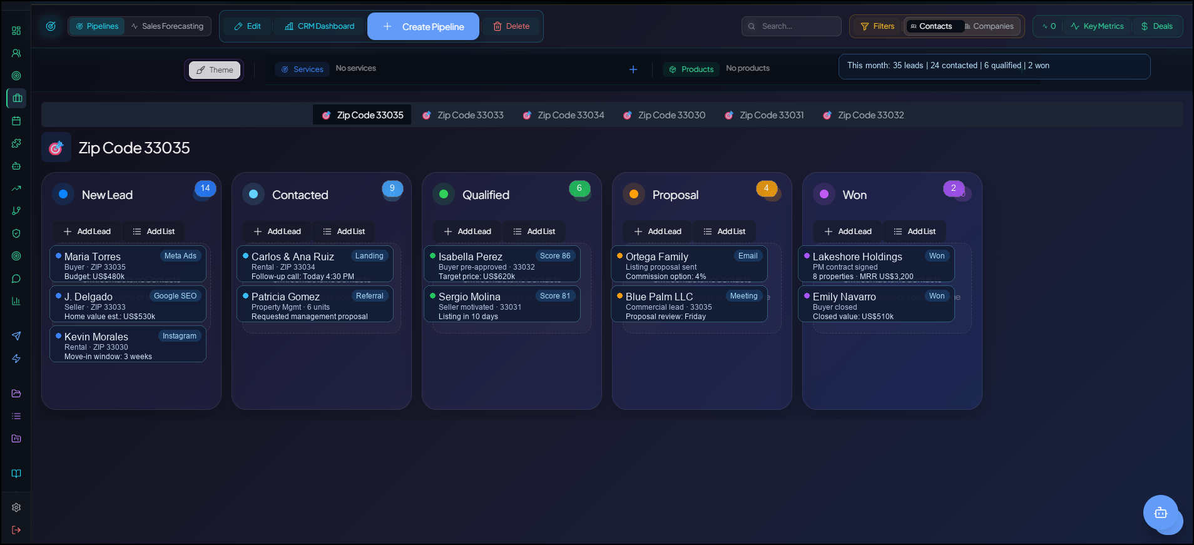Open Key Metrics
Screen dimensions: 1194x545
[x=1097, y=26]
